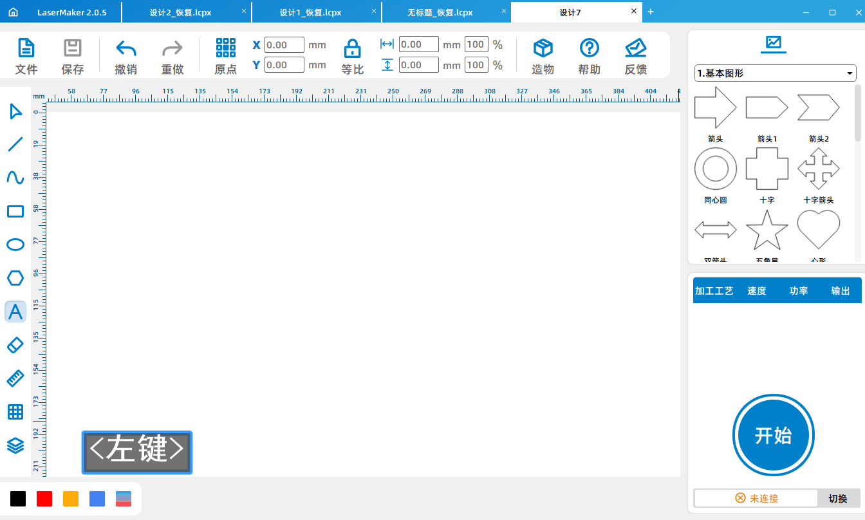
Task: Select the eraser tool
Action: [15, 345]
